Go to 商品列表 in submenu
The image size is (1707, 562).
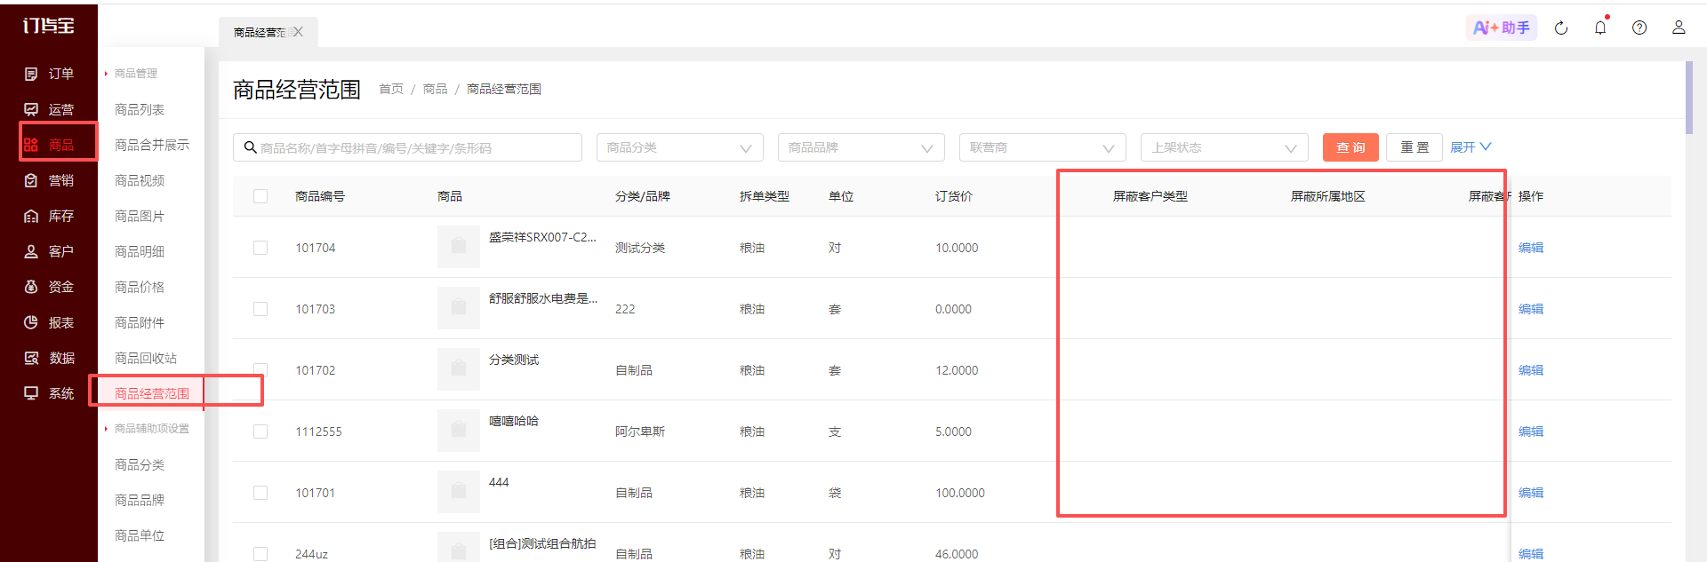tap(140, 109)
